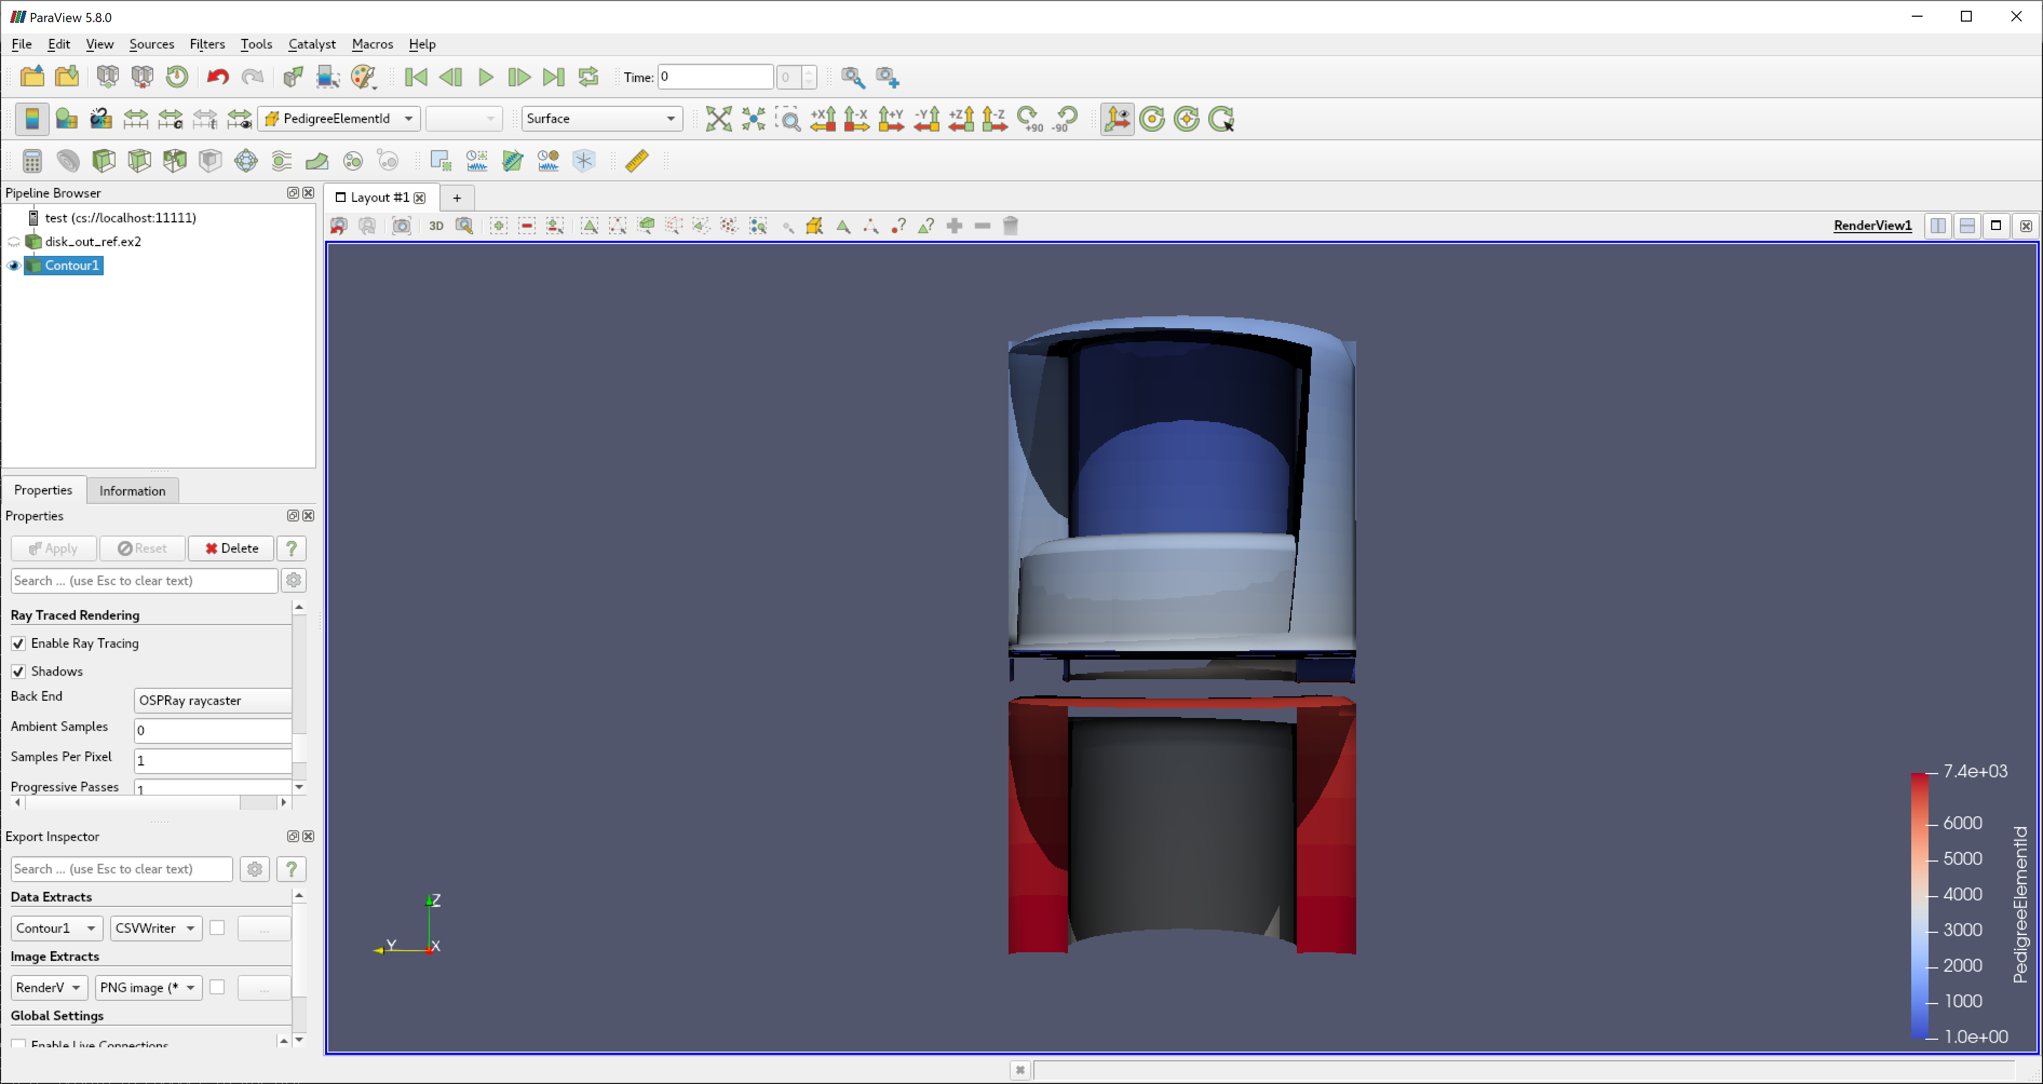Click the Zoom to Box icon
The image size is (2043, 1084).
coord(788,119)
